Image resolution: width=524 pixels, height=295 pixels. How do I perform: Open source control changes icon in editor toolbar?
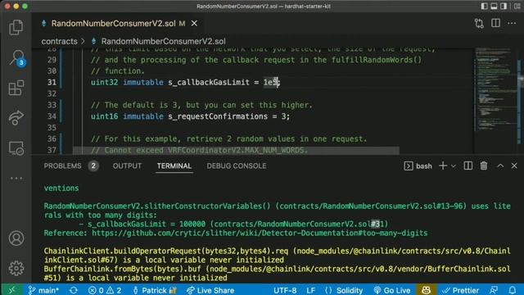point(479,24)
